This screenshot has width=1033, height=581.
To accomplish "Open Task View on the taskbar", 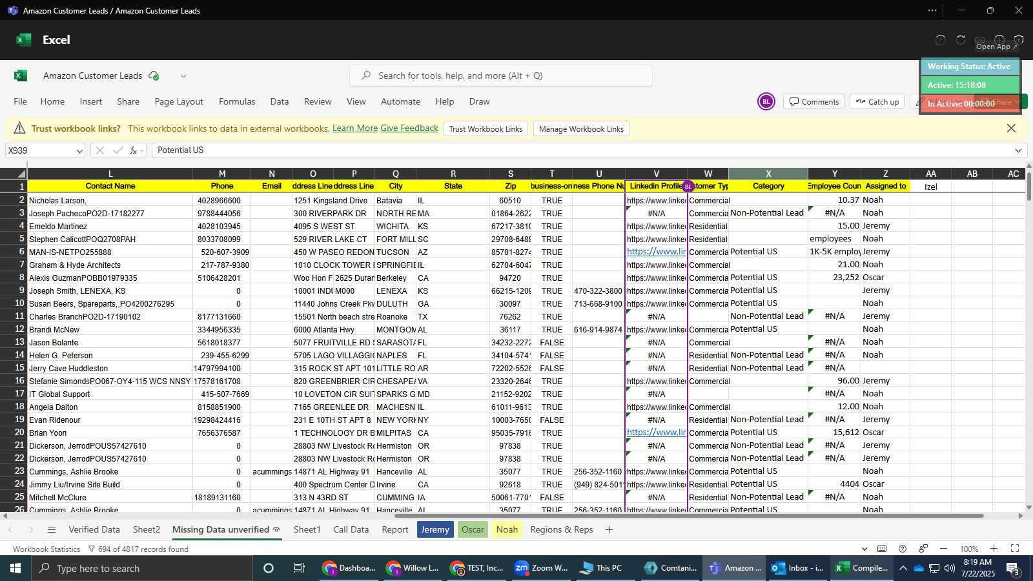I will pos(299,569).
